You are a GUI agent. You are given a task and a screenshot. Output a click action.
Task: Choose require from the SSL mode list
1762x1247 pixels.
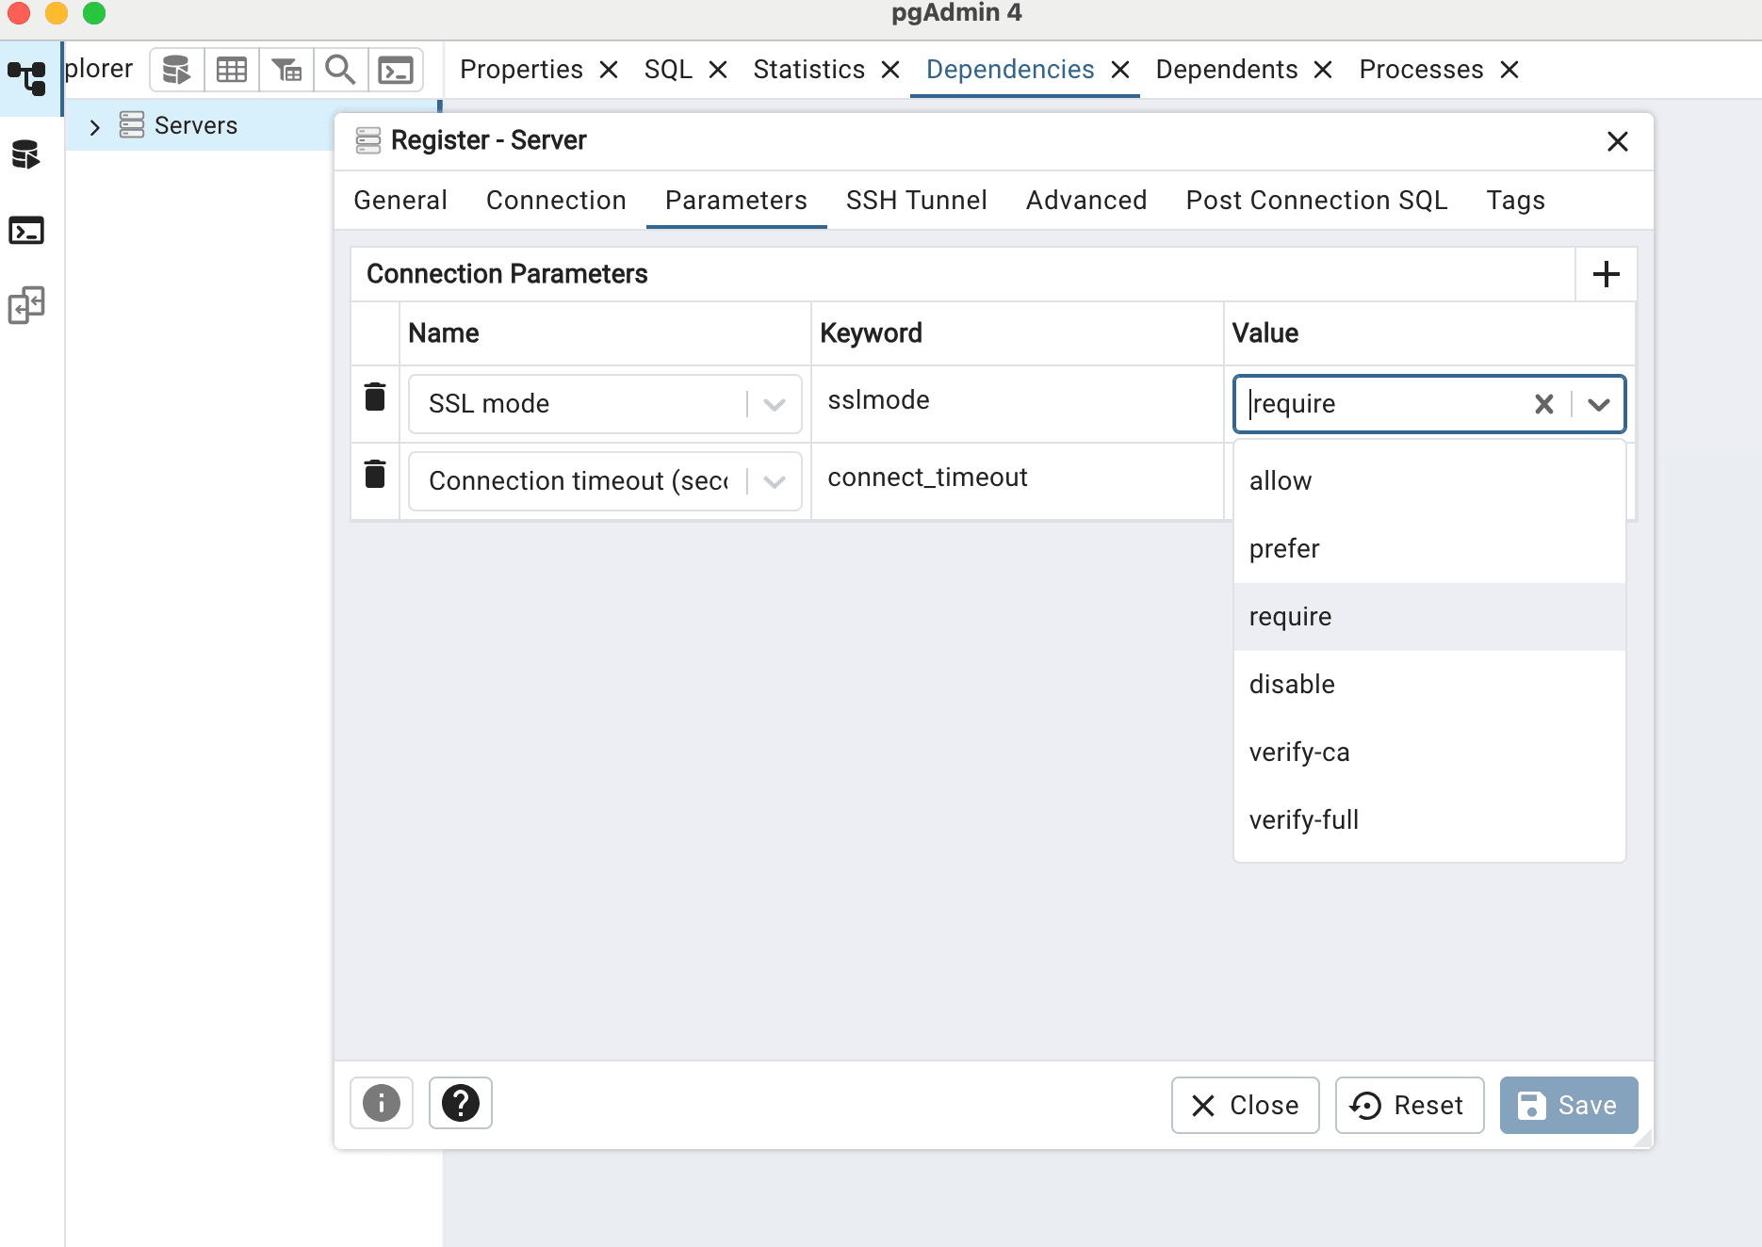coord(1429,617)
